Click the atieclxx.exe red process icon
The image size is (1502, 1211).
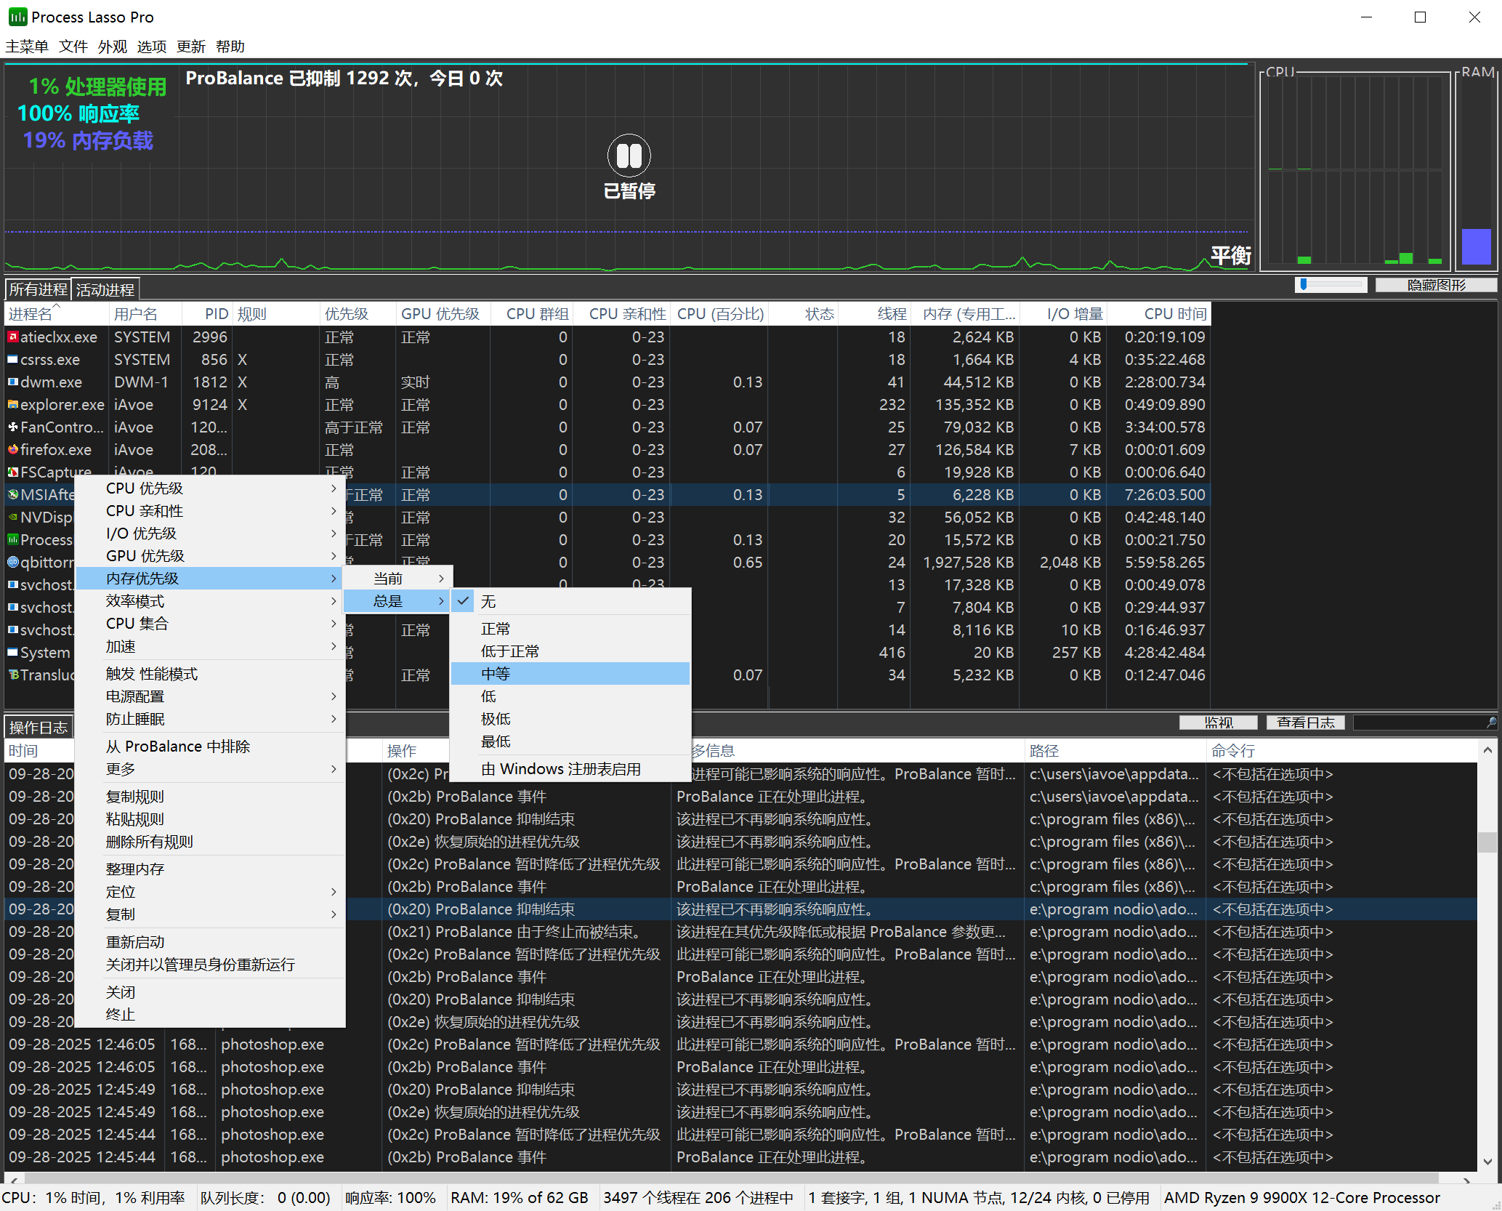click(12, 337)
